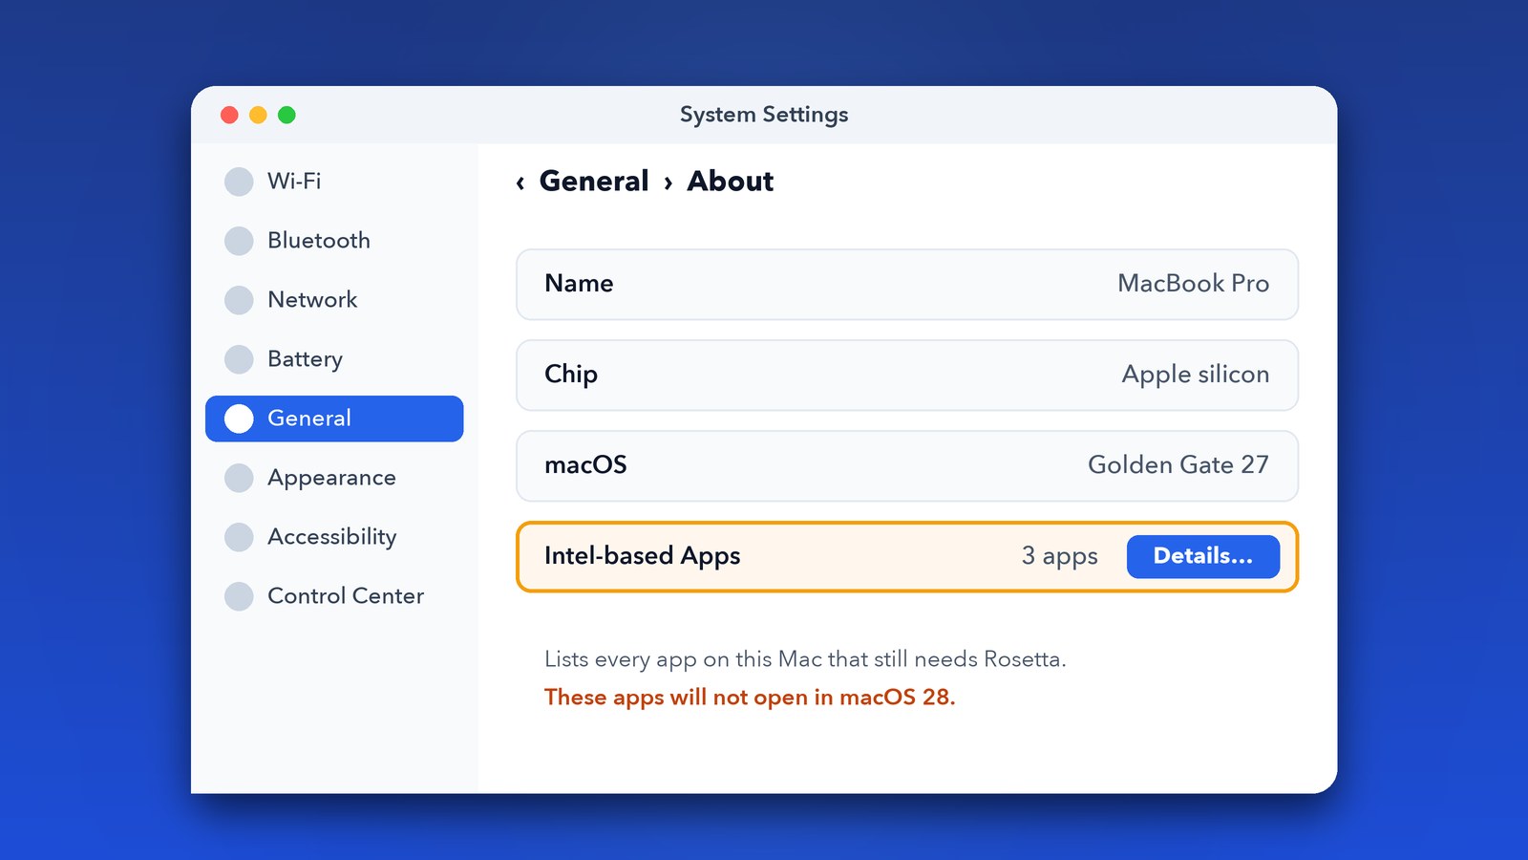Click the Battery sidebar icon
The image size is (1528, 860).
pyautogui.click(x=239, y=359)
